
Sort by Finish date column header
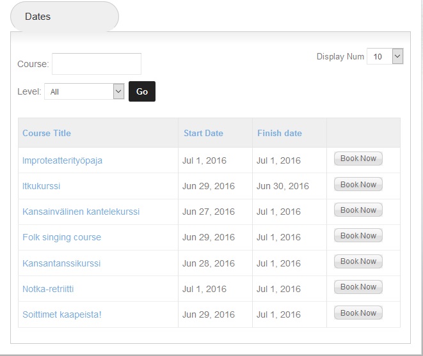(x=280, y=133)
